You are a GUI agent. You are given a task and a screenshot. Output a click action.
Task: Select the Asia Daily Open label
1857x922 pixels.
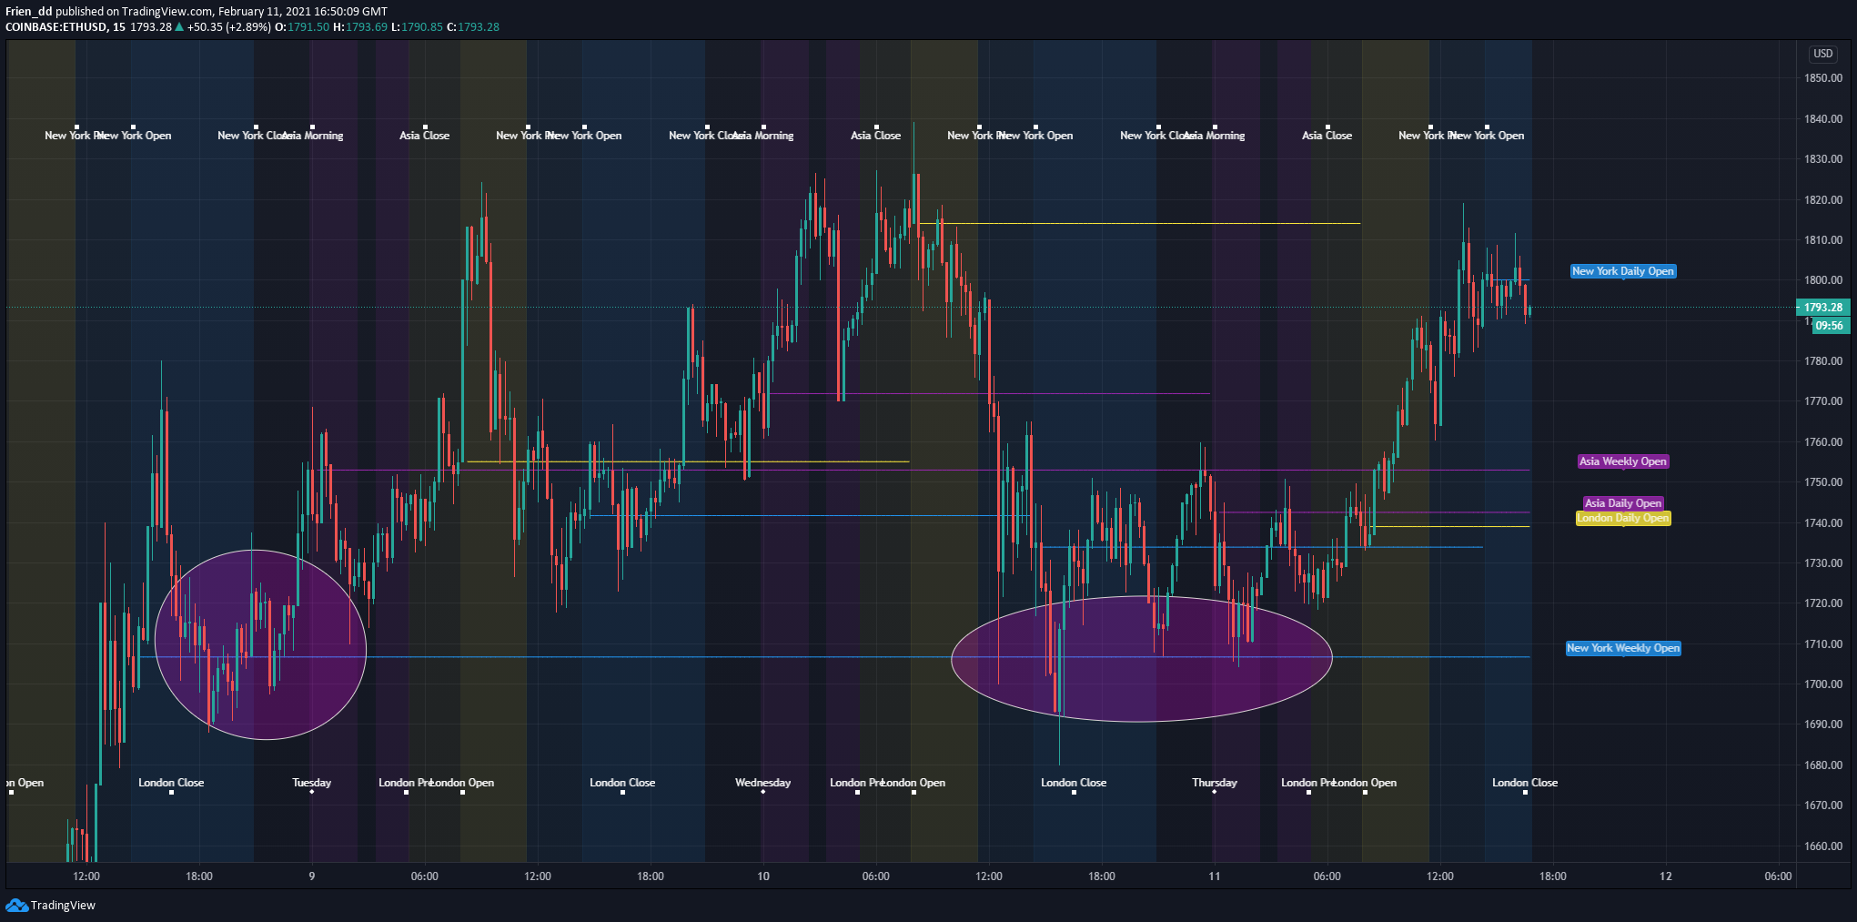(x=1623, y=503)
